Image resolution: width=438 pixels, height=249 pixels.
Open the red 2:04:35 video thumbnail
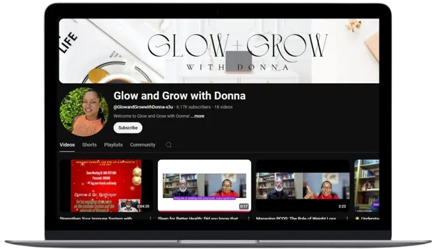106,186
